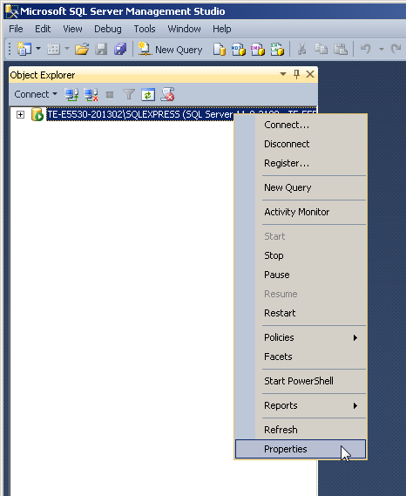Open the Object Explorer window position dropdown arrow
Viewport: 406px width, 496px height.
click(x=283, y=74)
